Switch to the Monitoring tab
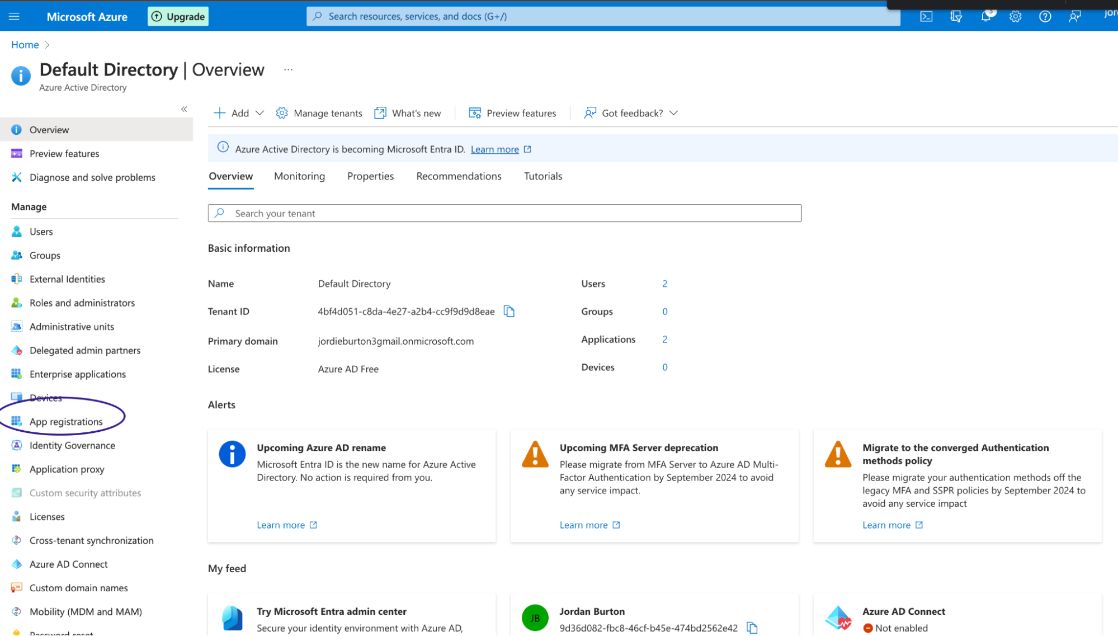1118x636 pixels. [299, 176]
